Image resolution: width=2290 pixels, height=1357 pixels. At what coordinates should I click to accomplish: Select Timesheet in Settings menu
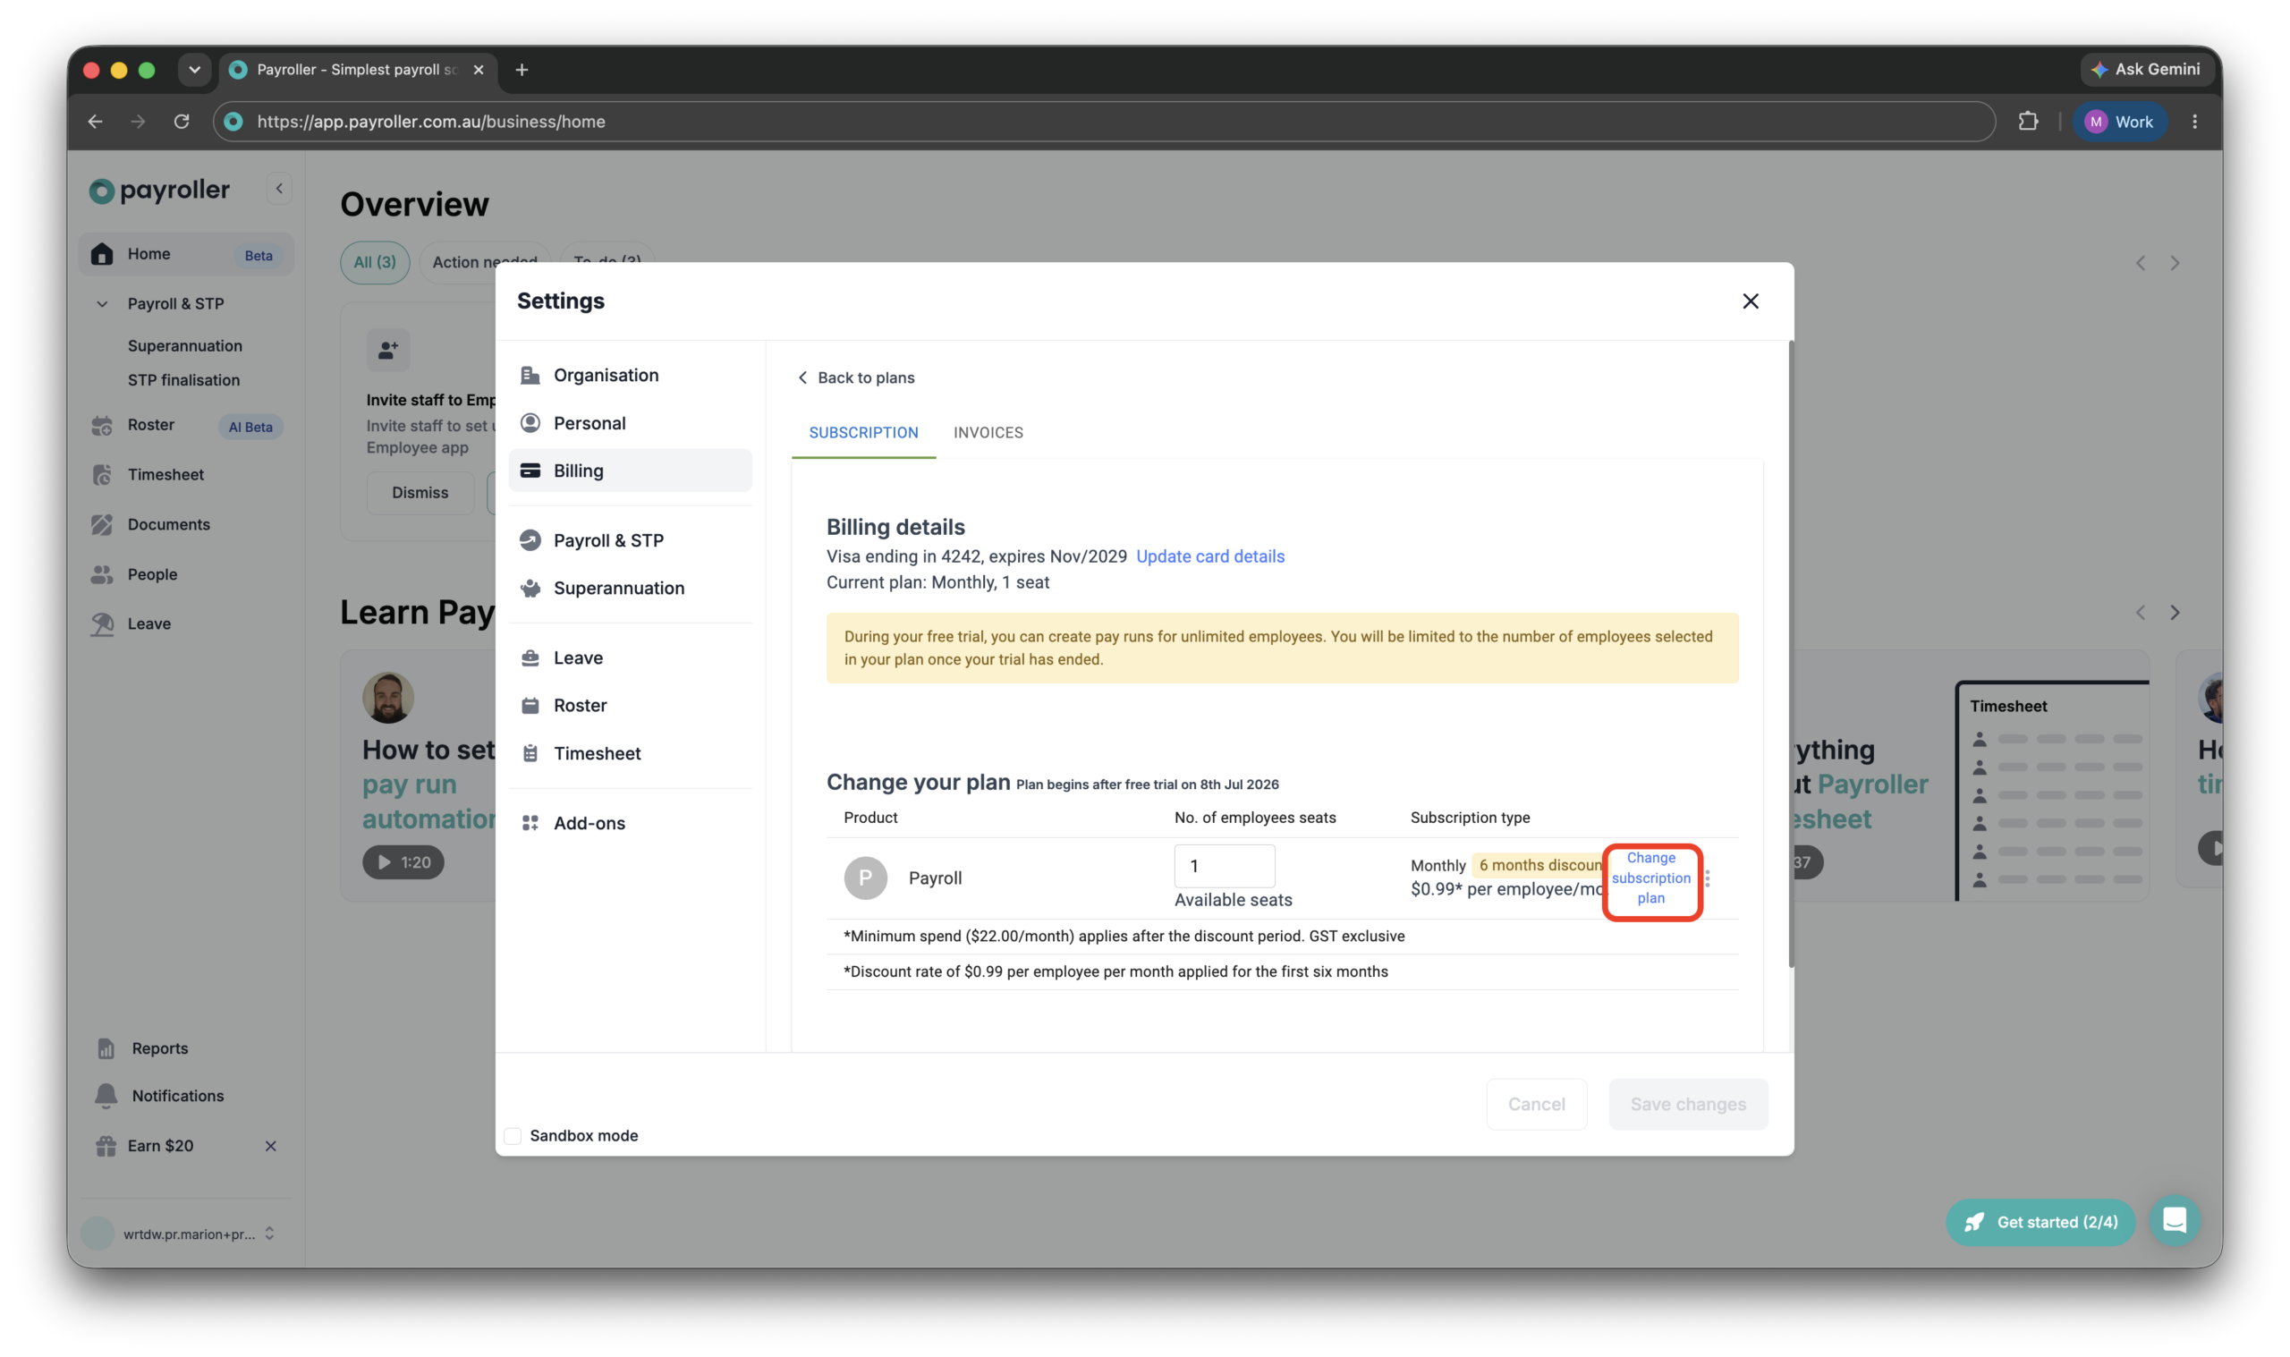pos(630,752)
